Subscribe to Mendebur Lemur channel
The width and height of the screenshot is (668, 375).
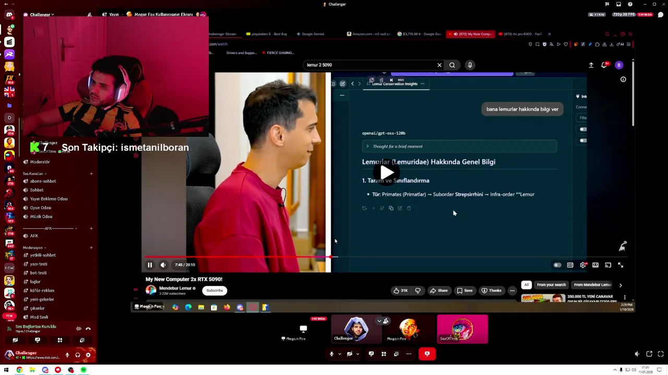[214, 291]
